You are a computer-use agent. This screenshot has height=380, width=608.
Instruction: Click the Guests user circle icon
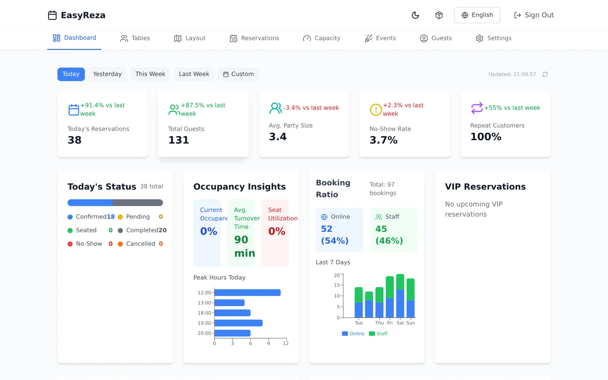[424, 38]
